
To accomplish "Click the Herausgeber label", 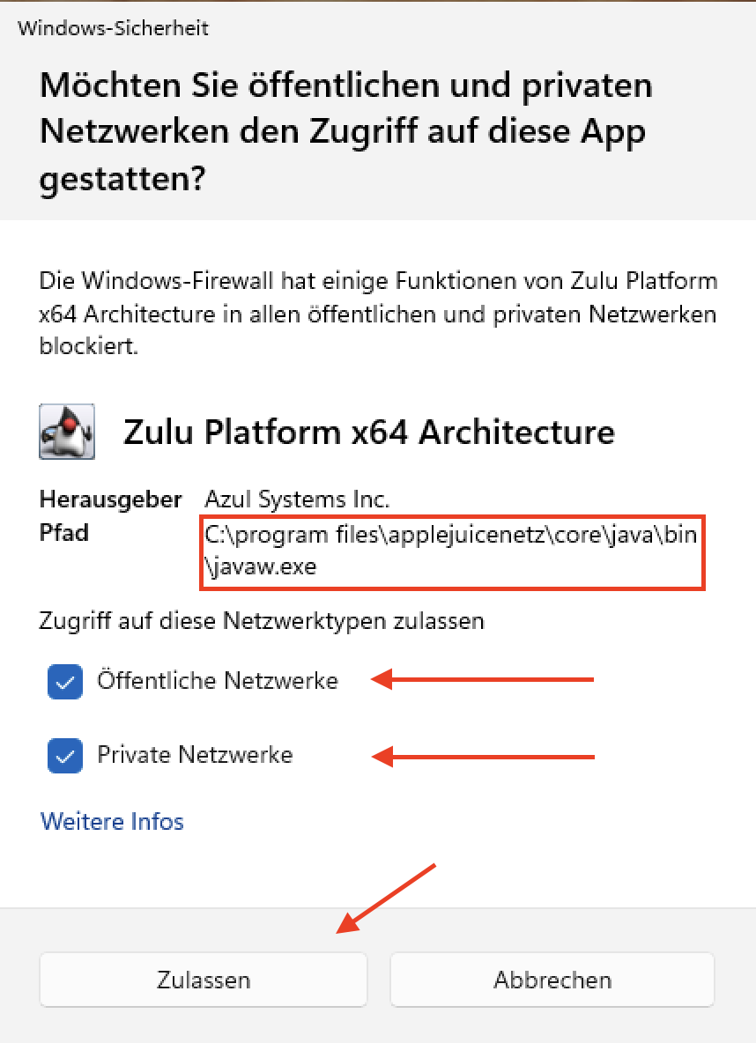I will [110, 499].
